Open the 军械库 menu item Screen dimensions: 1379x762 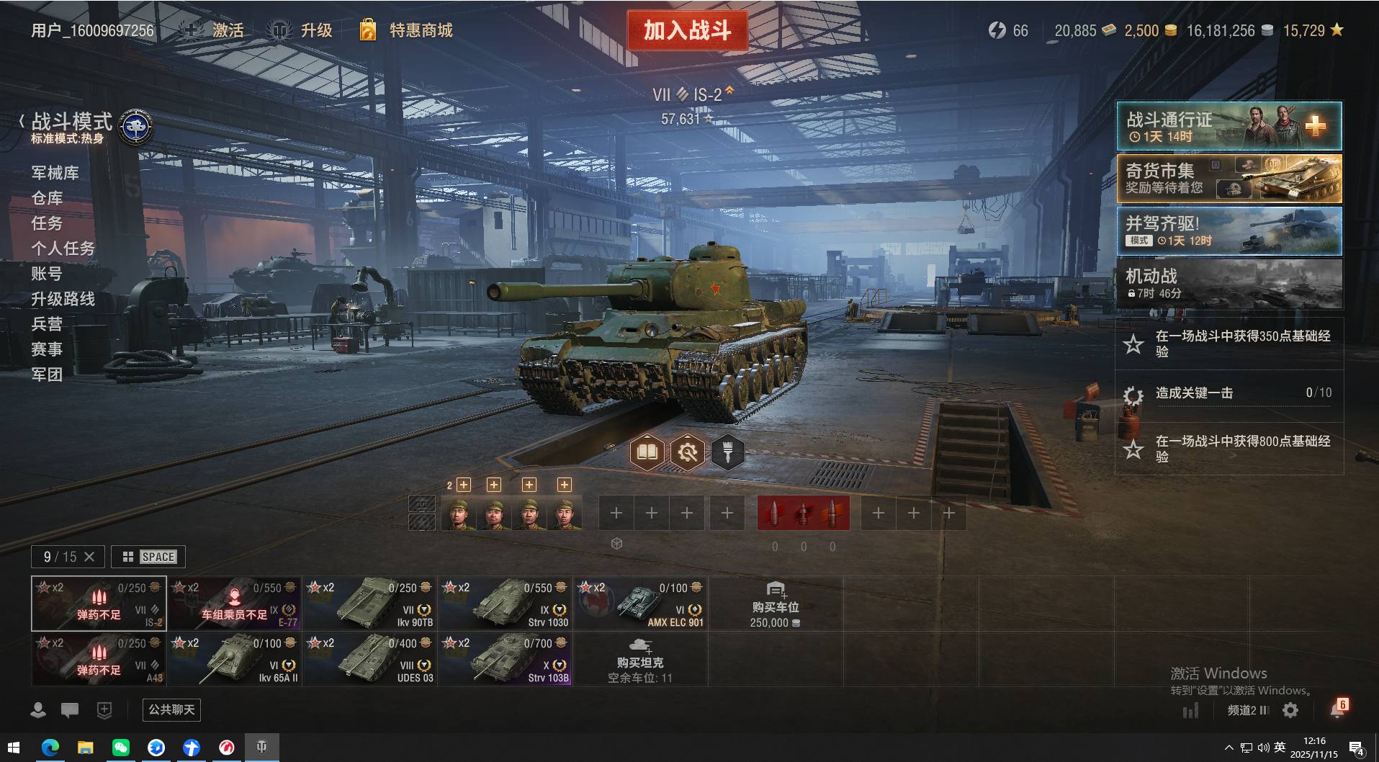coord(55,173)
